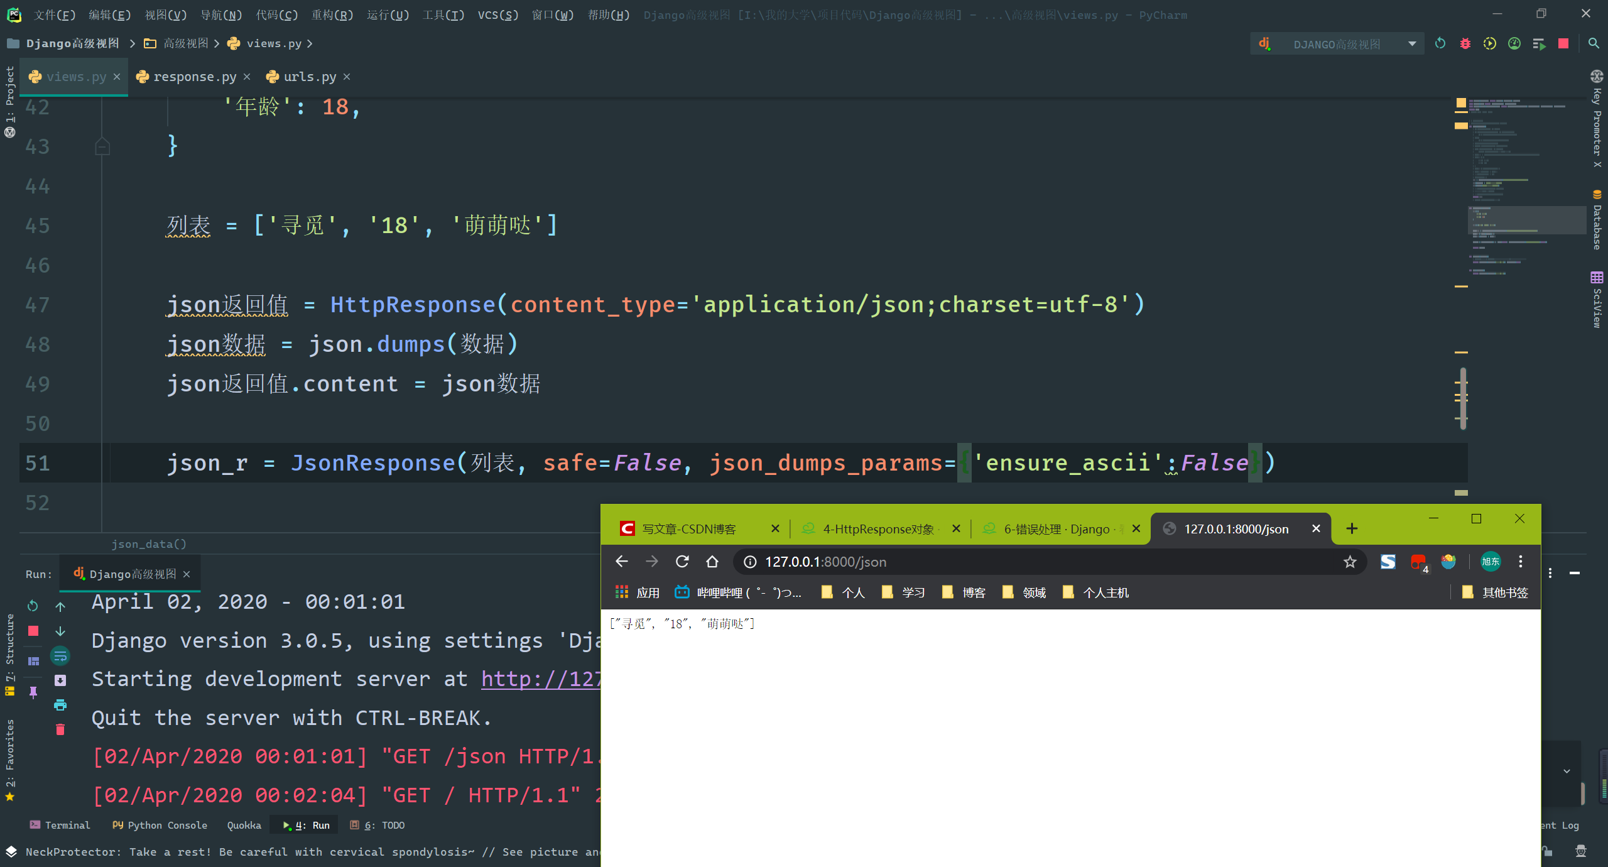Screen dimensions: 1608x867
Task: Open Chrome three-dot menu
Action: (x=1521, y=562)
